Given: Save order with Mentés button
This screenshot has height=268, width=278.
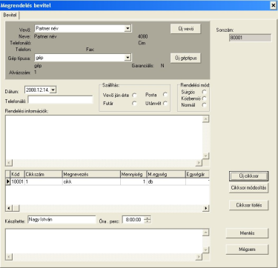Looking at the screenshot, I should pyautogui.click(x=247, y=233).
